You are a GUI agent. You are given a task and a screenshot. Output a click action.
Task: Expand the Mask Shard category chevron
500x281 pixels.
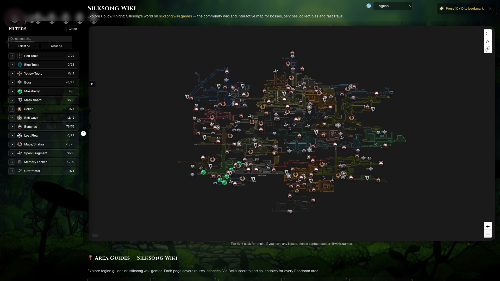point(12,100)
